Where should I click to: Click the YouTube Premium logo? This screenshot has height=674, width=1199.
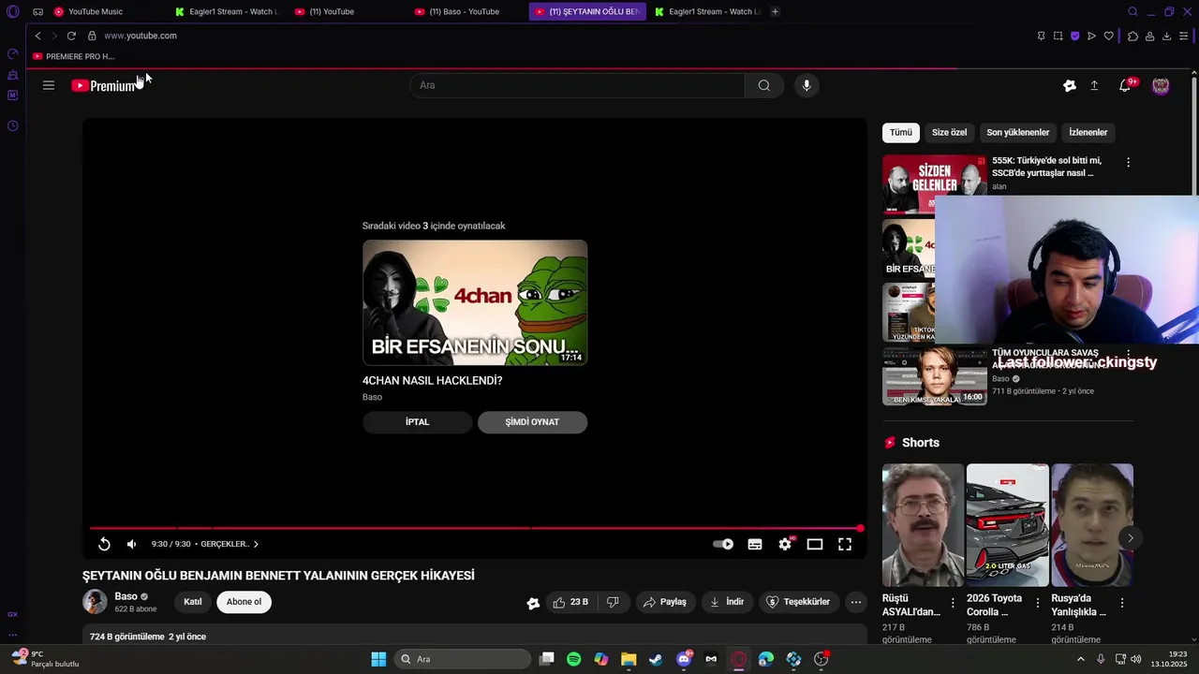click(104, 85)
